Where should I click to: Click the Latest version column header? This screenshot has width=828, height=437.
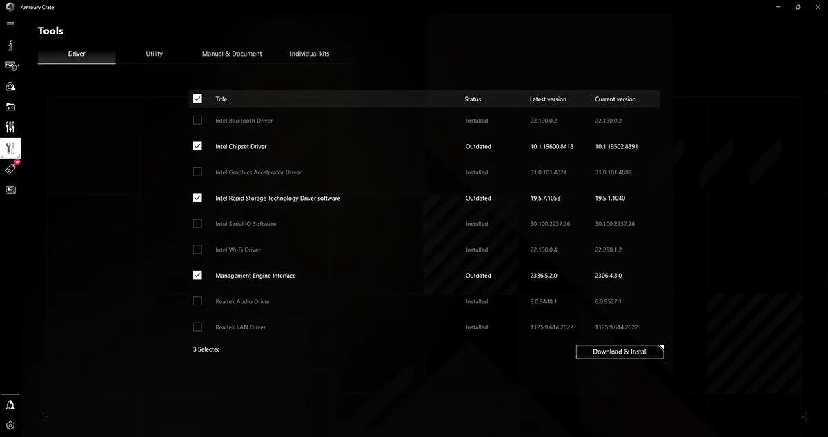point(548,99)
